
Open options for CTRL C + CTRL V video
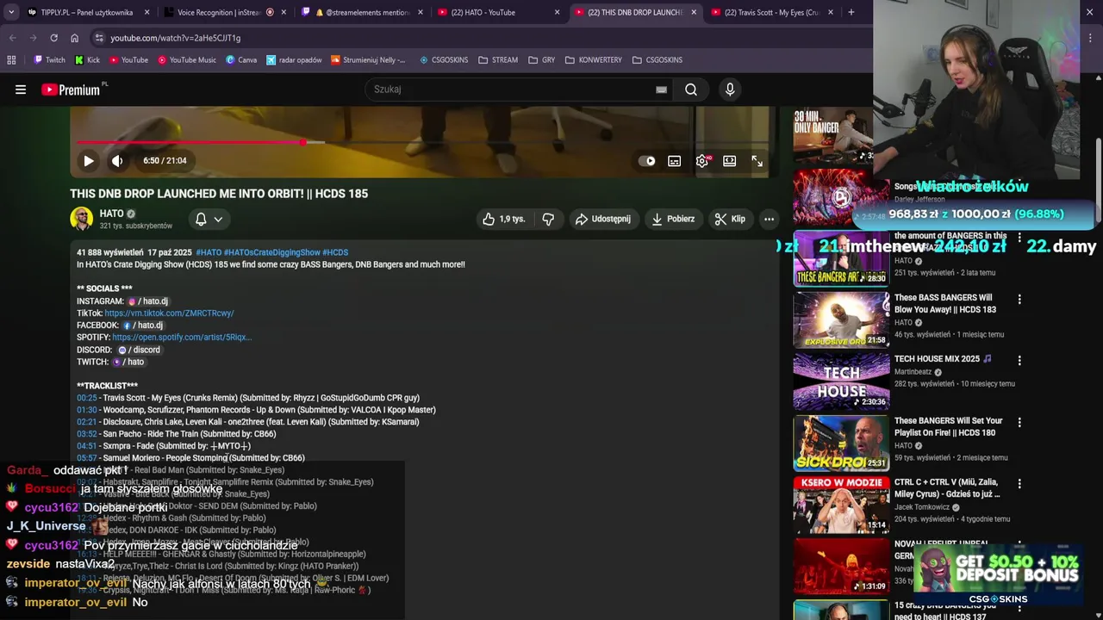point(1019,484)
